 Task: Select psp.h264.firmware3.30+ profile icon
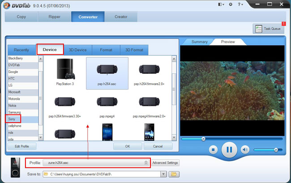tap(65, 102)
